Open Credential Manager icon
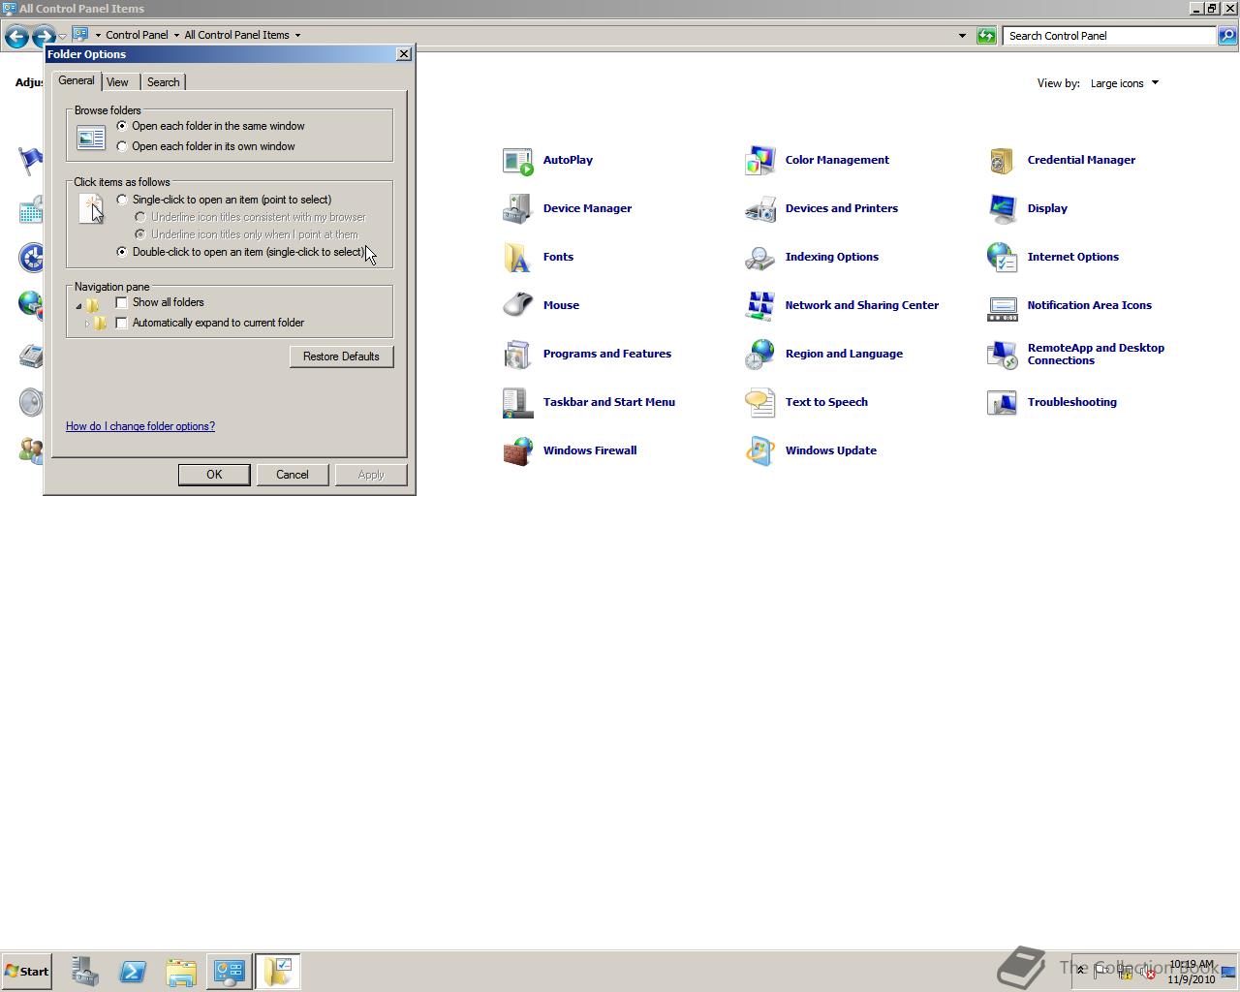Image resolution: width=1240 pixels, height=992 pixels. [x=1003, y=161]
